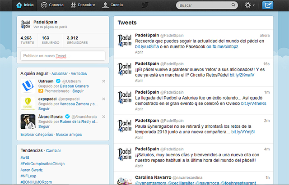The image size is (289, 185).
Task: Open the #NFLesp trend
Action: [x=28, y=176]
